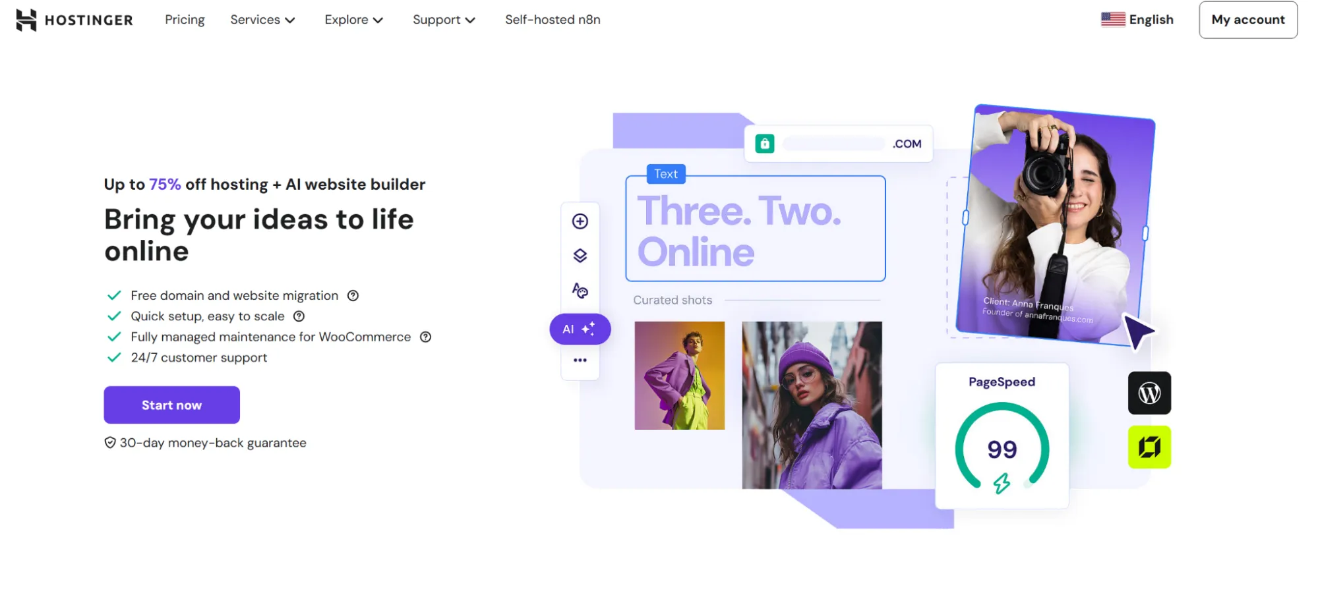This screenshot has width=1318, height=599.
Task: Open Self-hosted n8n menu item
Action: tap(553, 20)
